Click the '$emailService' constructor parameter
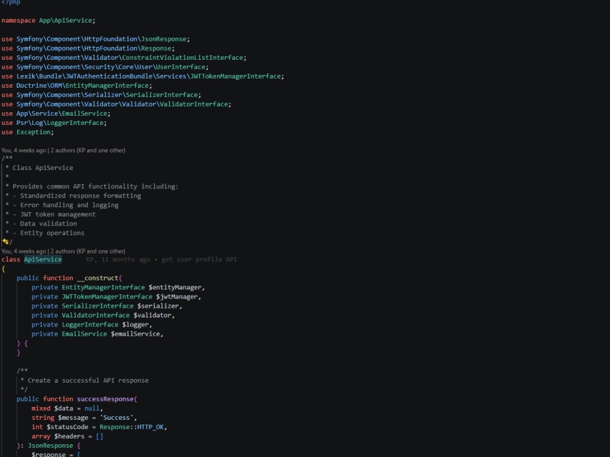 [x=135, y=334]
